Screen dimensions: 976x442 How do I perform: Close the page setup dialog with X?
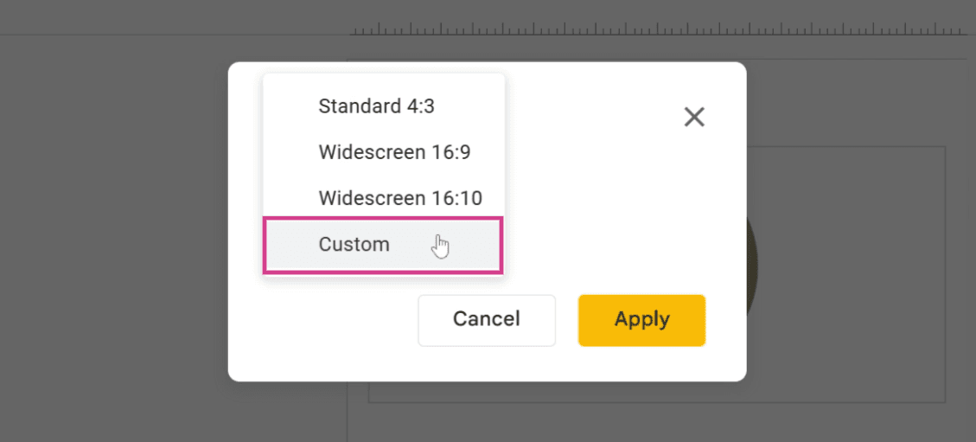[x=694, y=117]
